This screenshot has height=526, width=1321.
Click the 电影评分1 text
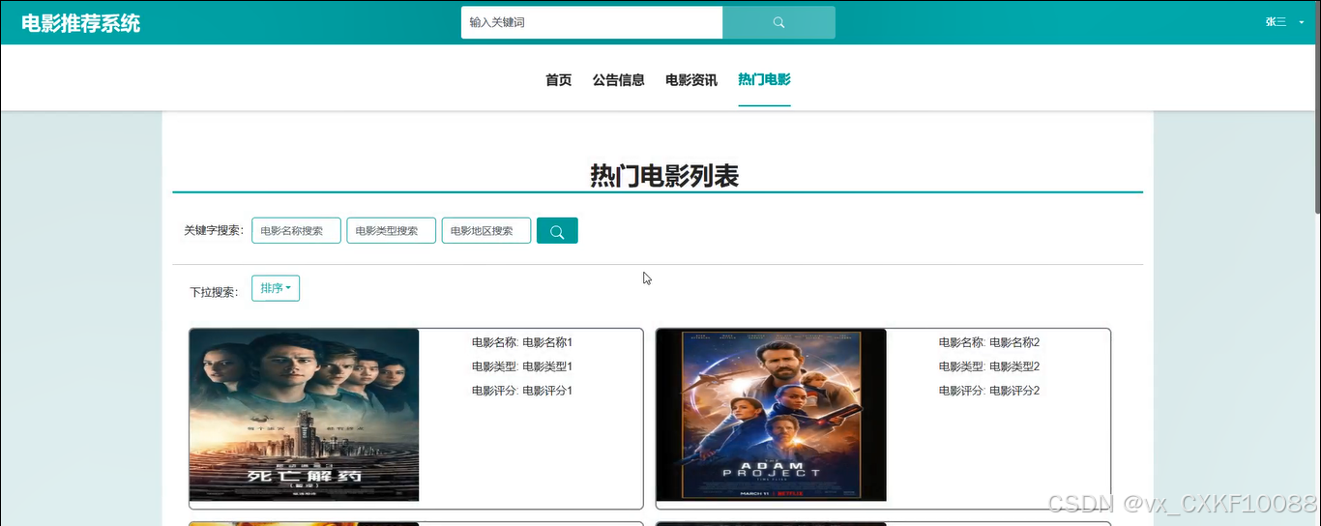(x=547, y=391)
